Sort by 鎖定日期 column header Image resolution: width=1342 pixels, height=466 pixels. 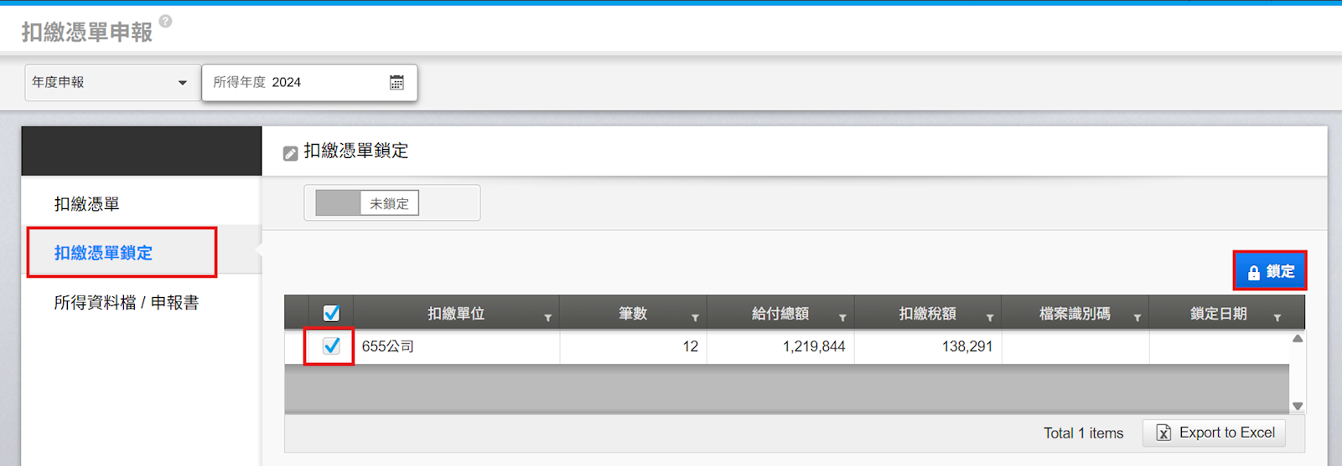point(1219,314)
